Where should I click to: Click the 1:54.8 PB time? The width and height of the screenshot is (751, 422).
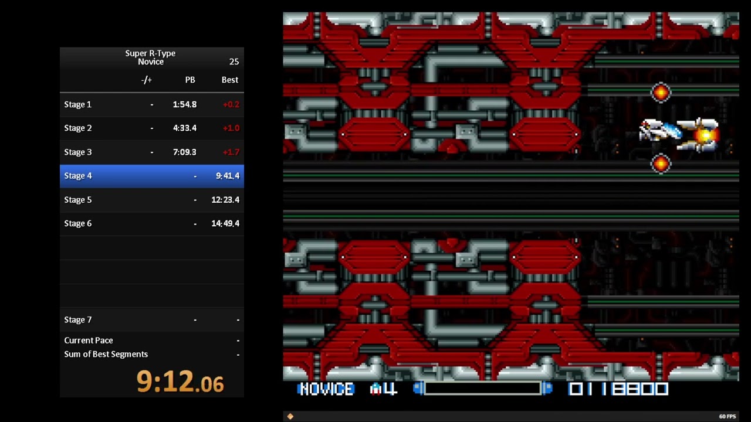coord(185,104)
